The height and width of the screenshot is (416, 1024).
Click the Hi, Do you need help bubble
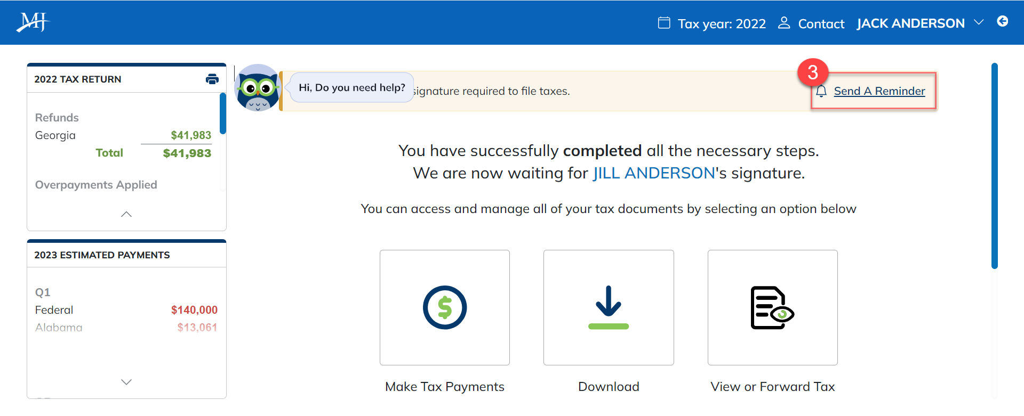pyautogui.click(x=351, y=88)
